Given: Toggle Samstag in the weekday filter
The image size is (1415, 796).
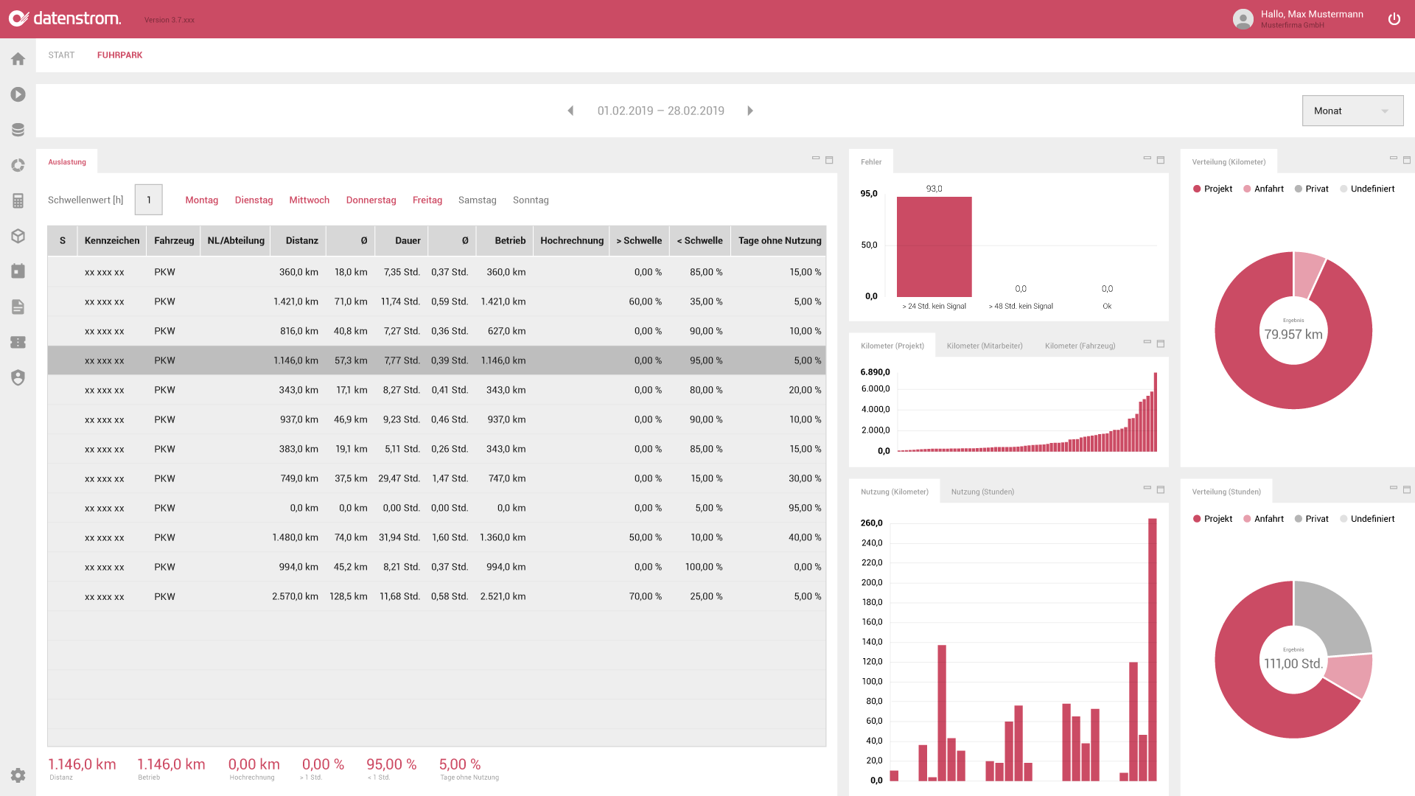Looking at the screenshot, I should pyautogui.click(x=477, y=200).
